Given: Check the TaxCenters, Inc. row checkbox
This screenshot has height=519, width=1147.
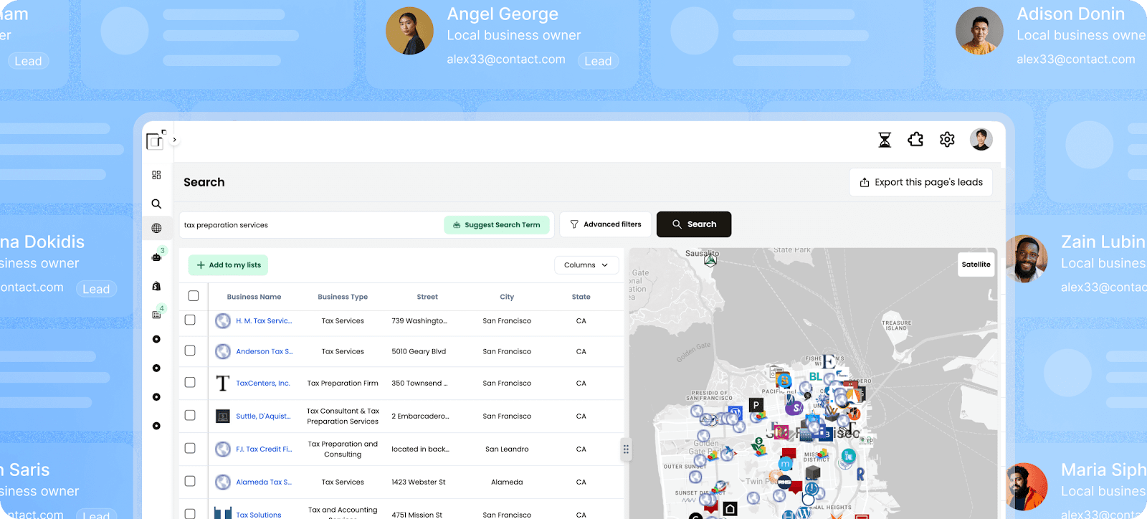Looking at the screenshot, I should (190, 382).
